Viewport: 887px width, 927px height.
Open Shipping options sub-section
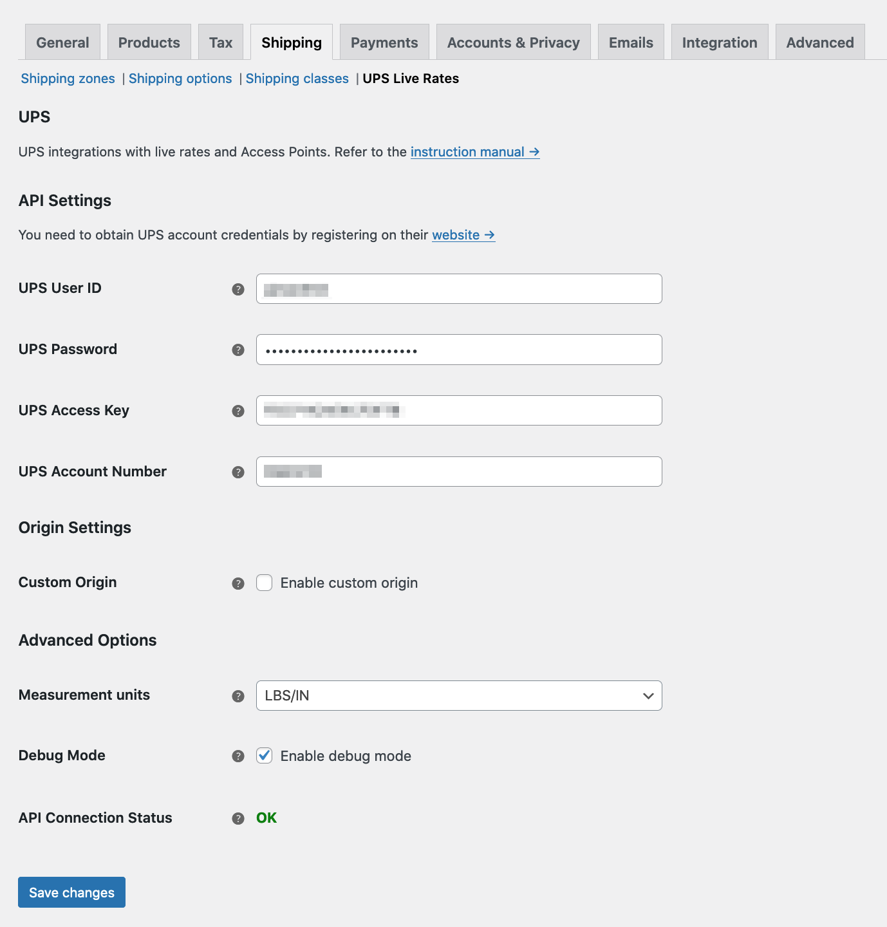click(180, 79)
